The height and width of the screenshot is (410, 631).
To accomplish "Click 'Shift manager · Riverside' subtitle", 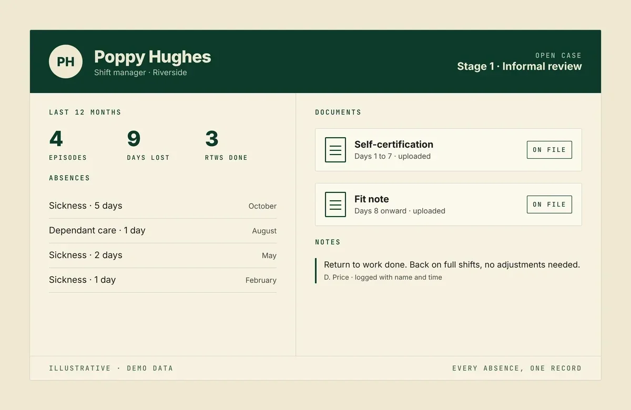I will [x=140, y=73].
